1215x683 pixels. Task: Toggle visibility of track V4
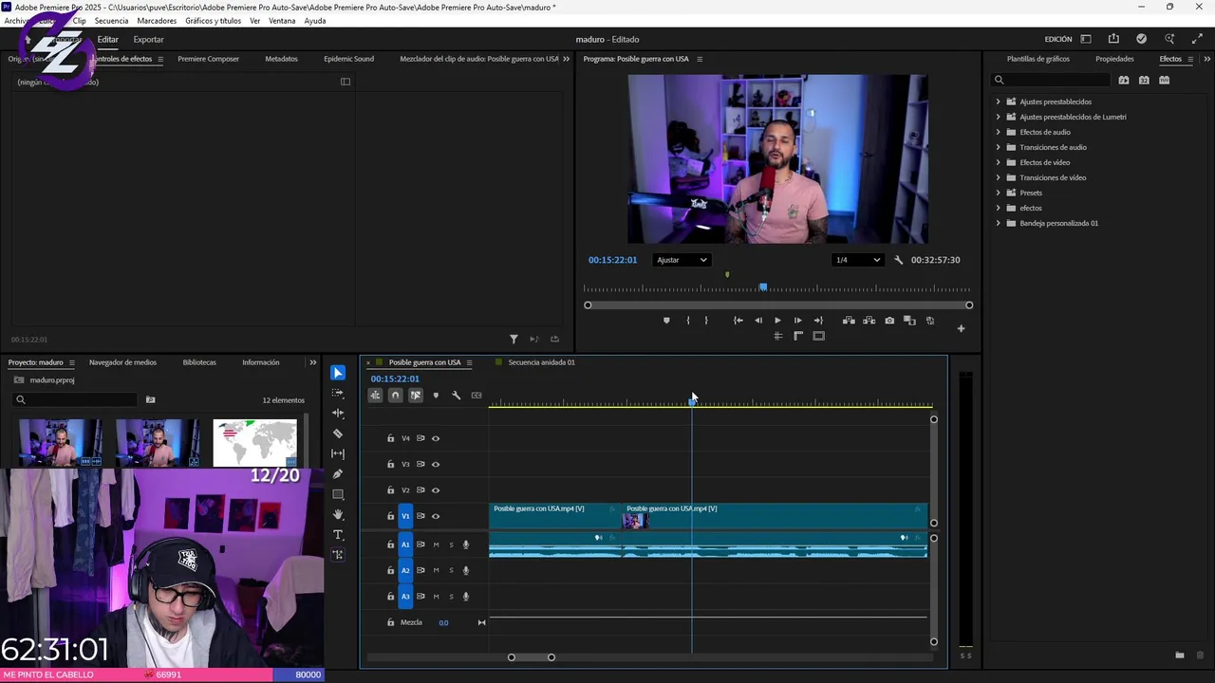tap(436, 438)
